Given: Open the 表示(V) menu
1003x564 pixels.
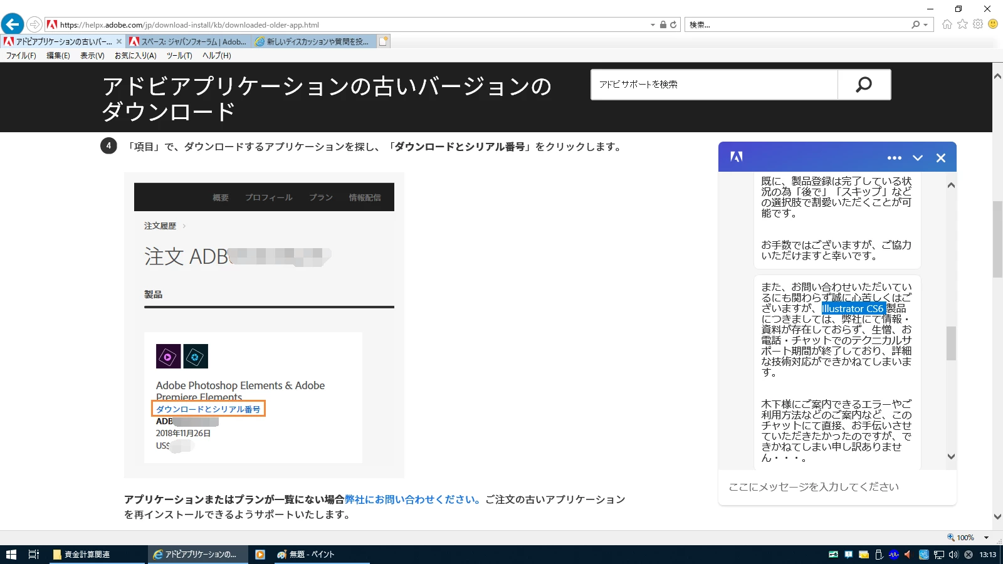Looking at the screenshot, I should coord(92,56).
